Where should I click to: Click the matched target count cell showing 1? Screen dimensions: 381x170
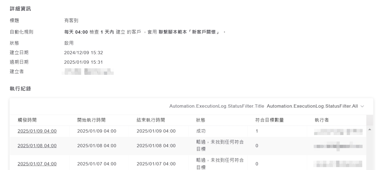click(x=257, y=131)
